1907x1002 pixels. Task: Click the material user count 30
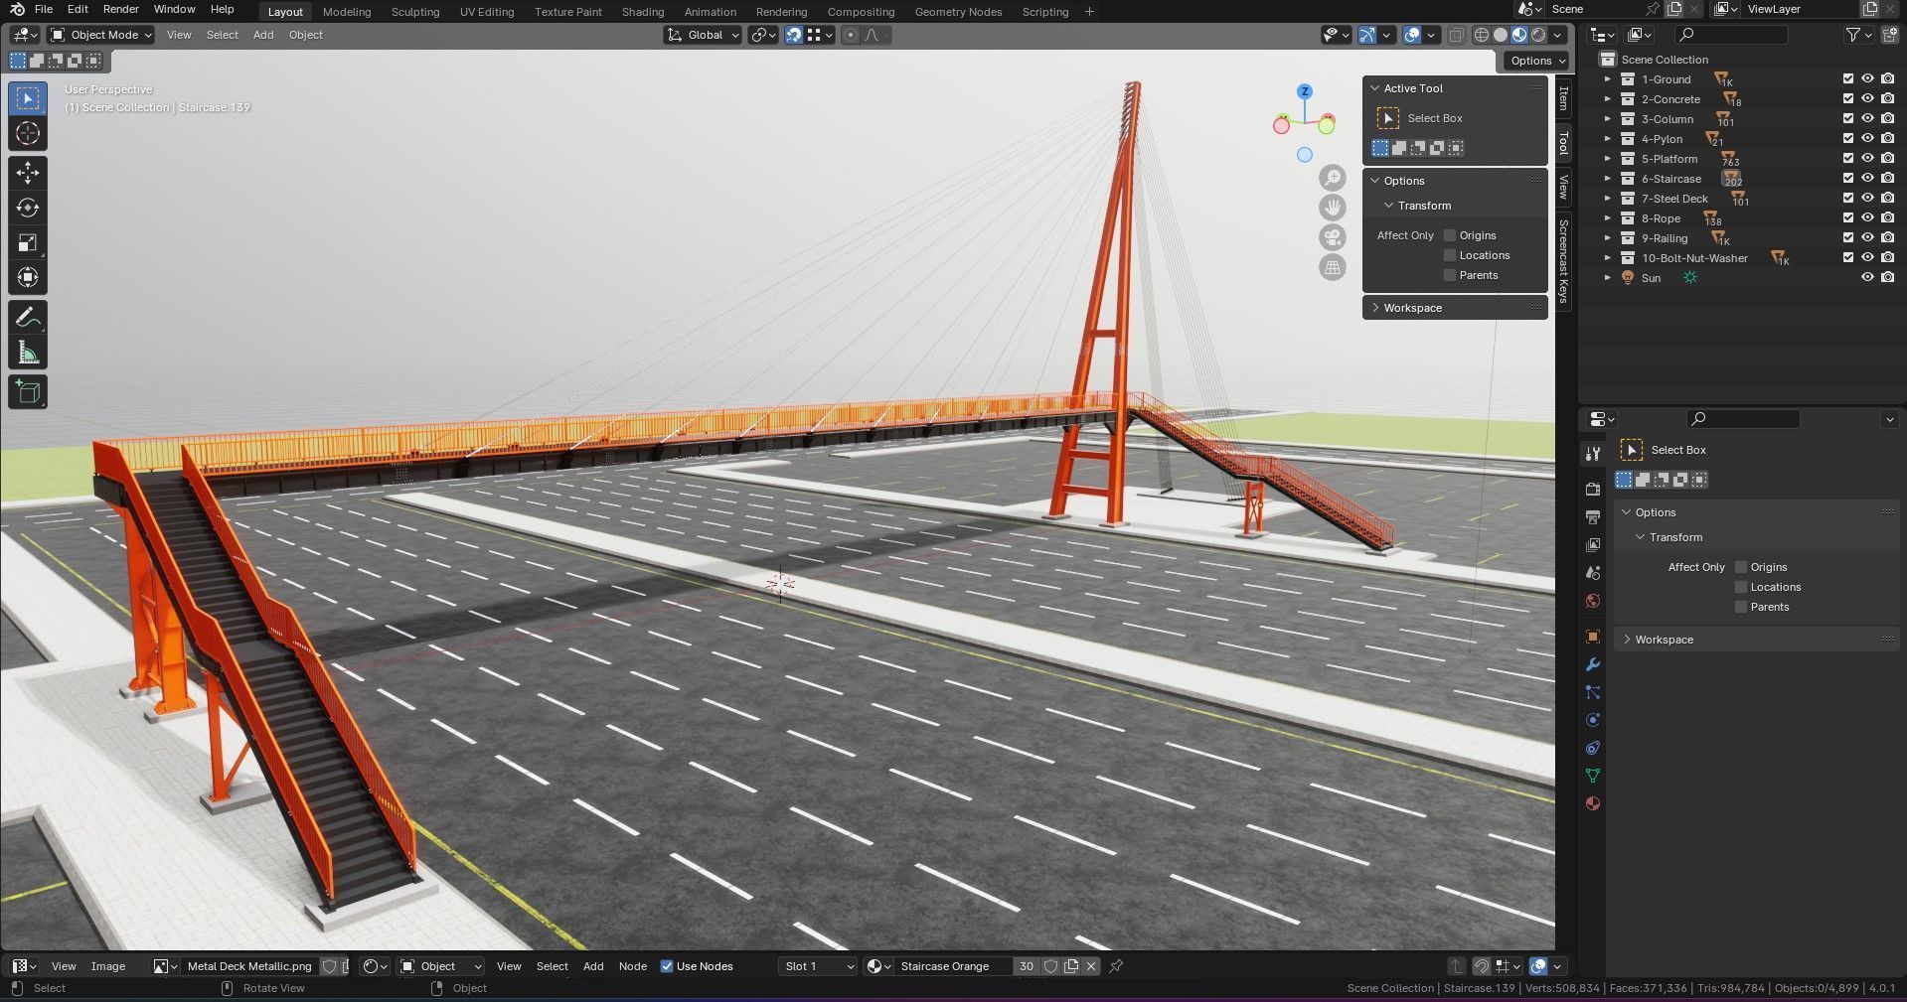click(1027, 966)
